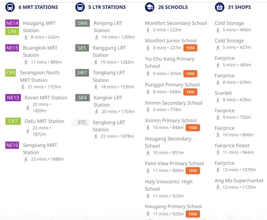Open Fairprice Finest shop listing
Viewport: 267px width, 220px height.
point(232,146)
